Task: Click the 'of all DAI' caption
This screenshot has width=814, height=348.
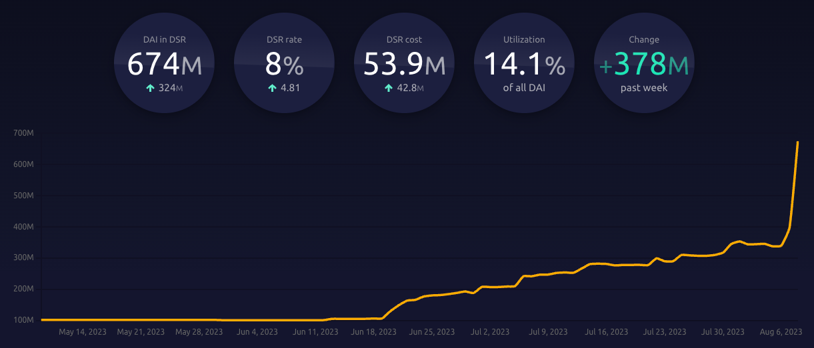Action: click(524, 88)
